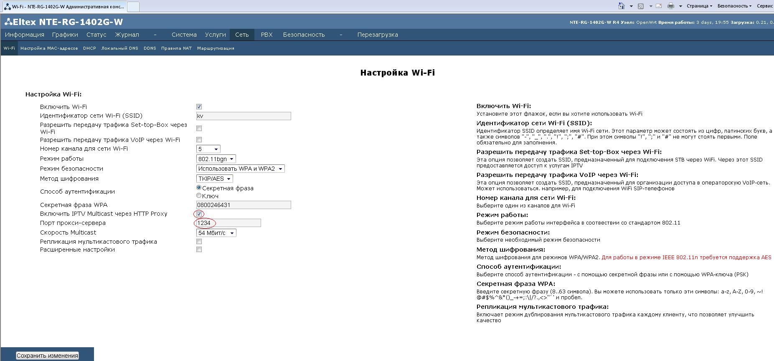This screenshot has width=774, height=361.
Task: Open the Безопасность menu in the navigation bar
Action: (x=304, y=35)
